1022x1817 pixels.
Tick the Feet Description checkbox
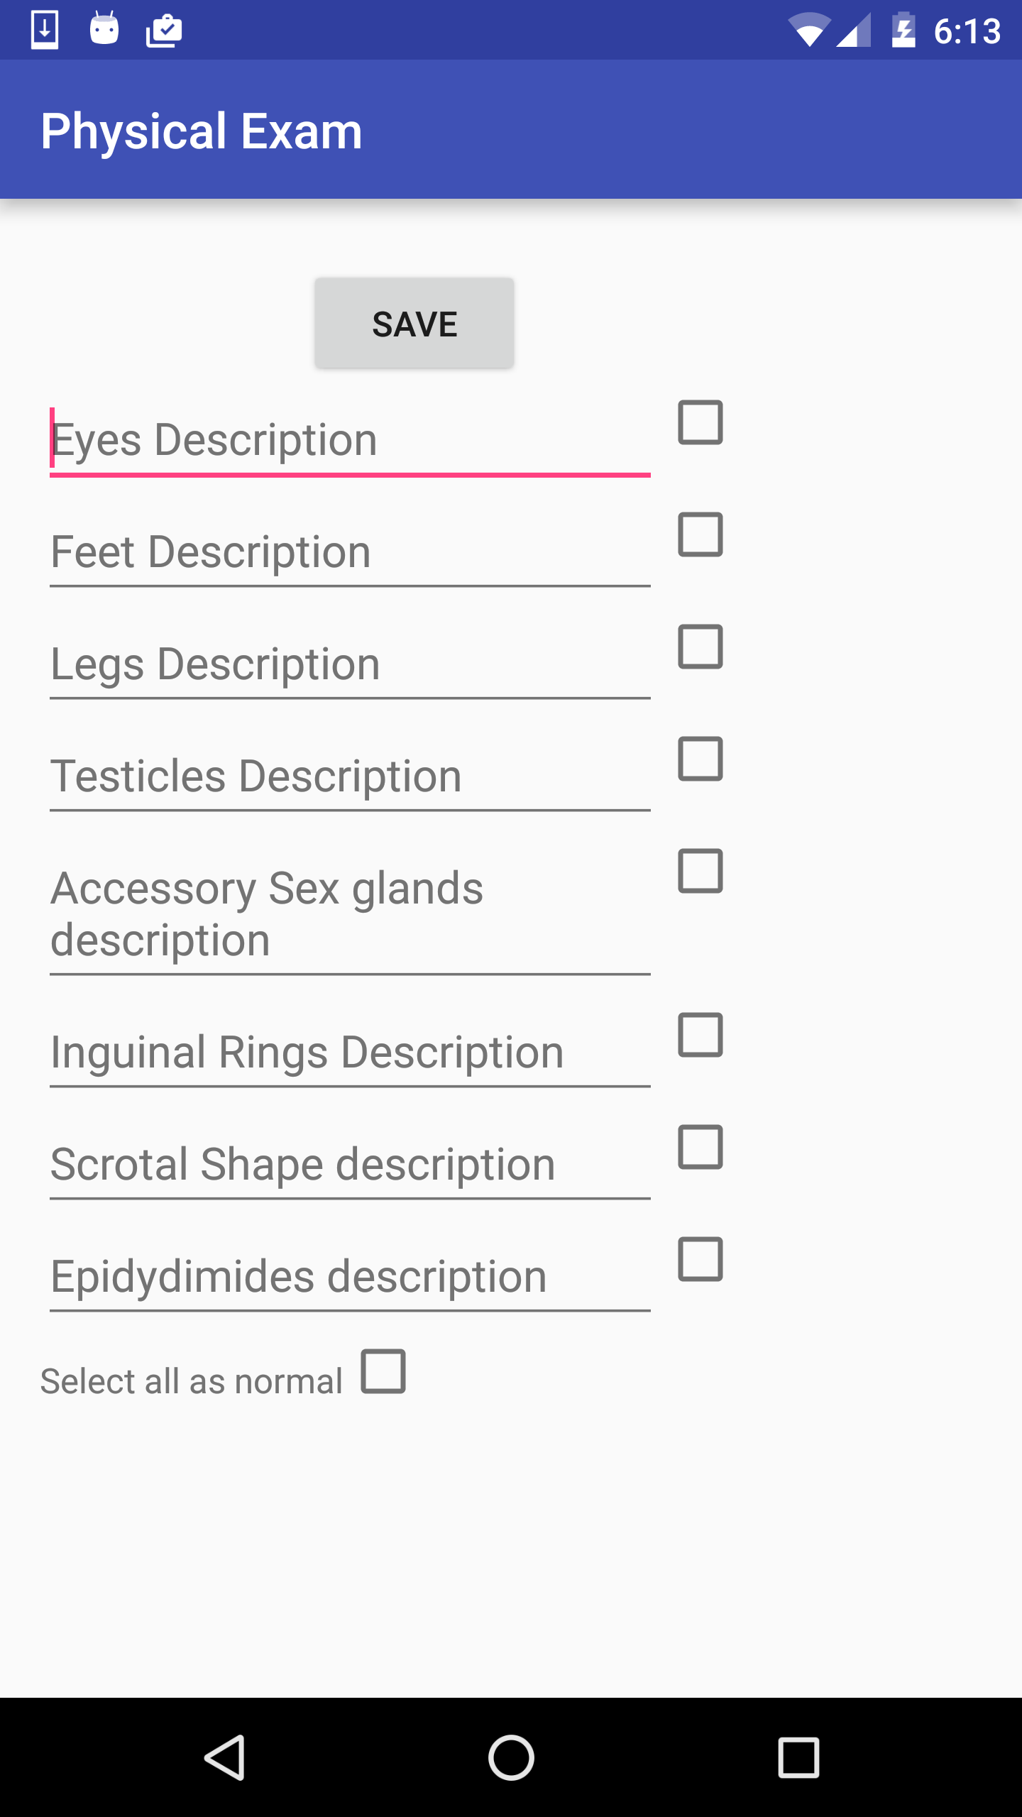[x=700, y=534]
